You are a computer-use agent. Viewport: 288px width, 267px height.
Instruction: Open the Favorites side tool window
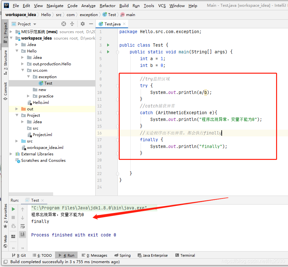tap(5, 216)
